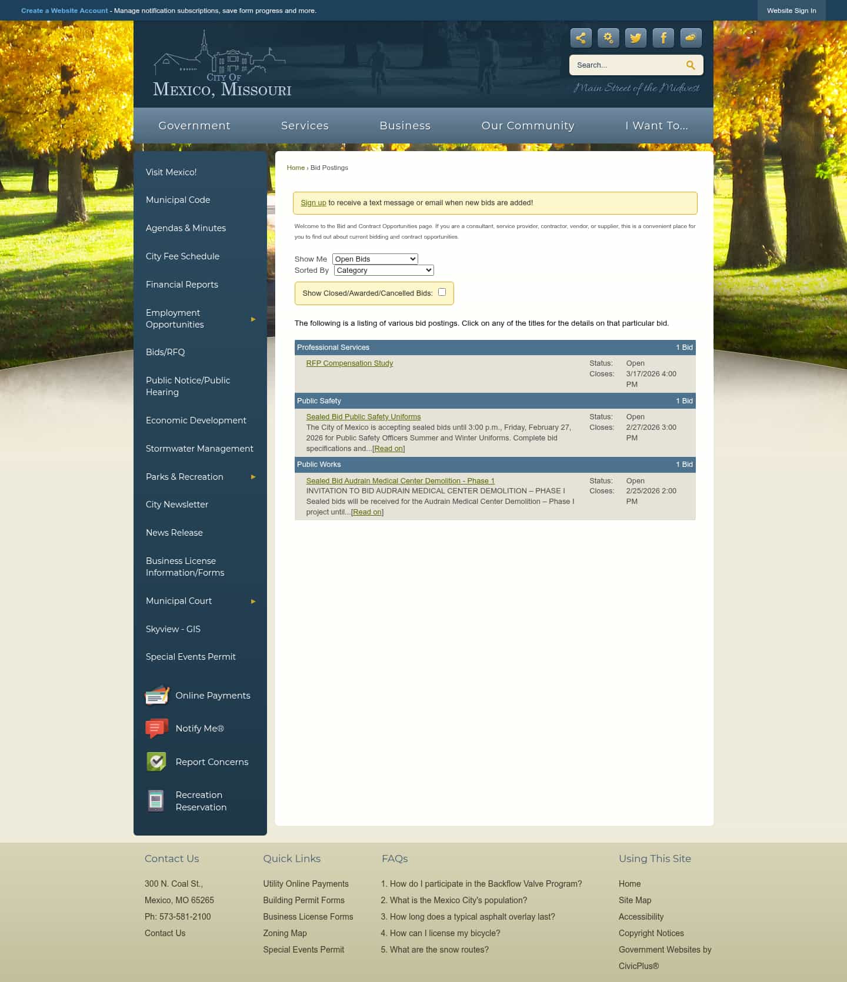This screenshot has width=847, height=982.
Task: Click the search magnifier icon
Action: pyautogui.click(x=691, y=65)
